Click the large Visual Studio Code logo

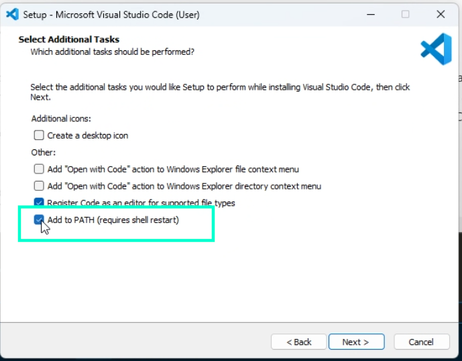(435, 50)
